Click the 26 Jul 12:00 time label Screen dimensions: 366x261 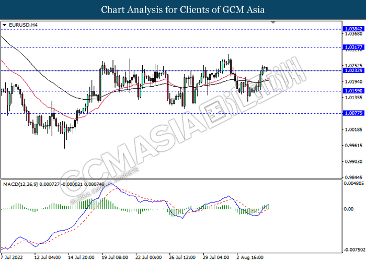point(182,257)
